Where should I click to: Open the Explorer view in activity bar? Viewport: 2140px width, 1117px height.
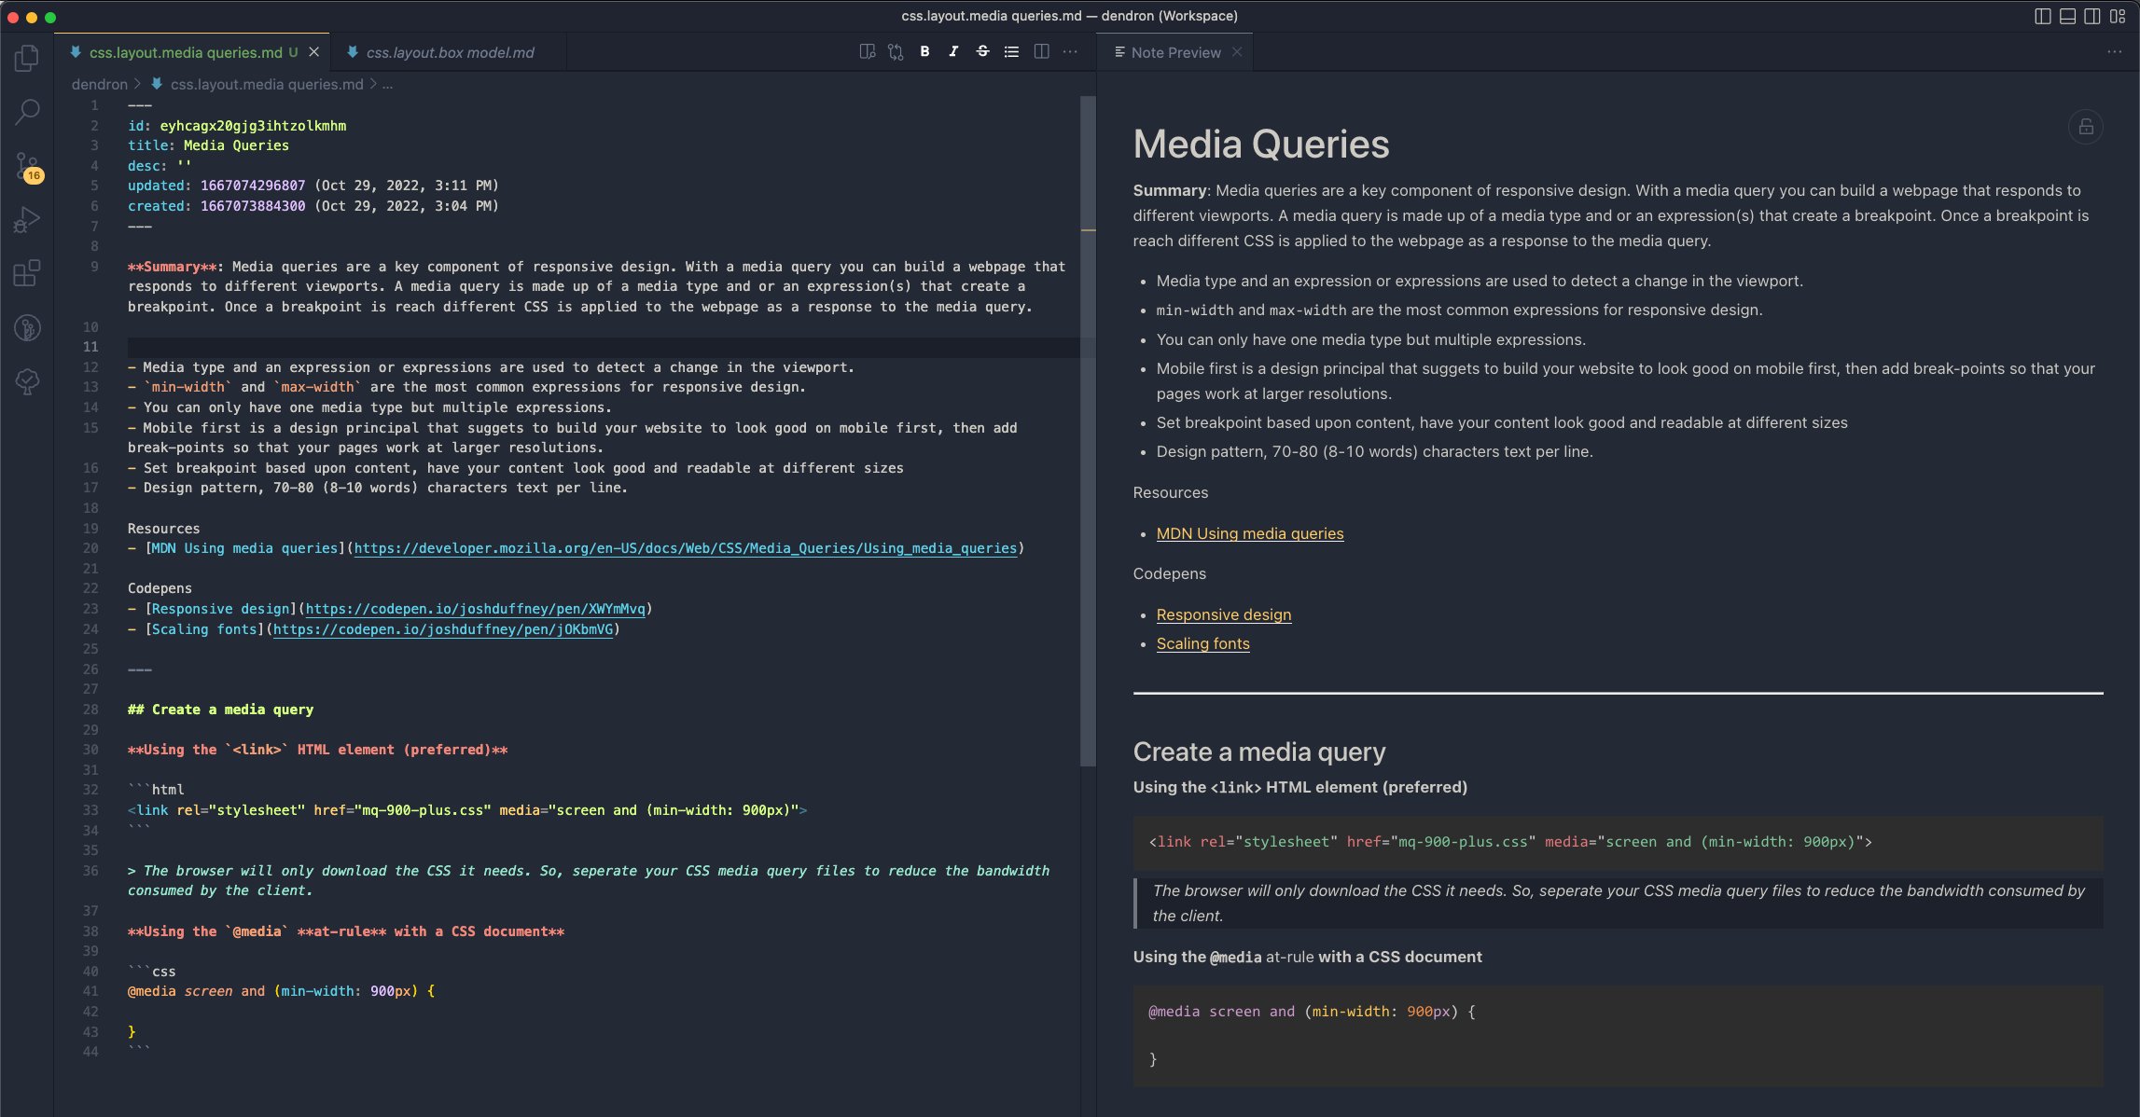tap(27, 59)
